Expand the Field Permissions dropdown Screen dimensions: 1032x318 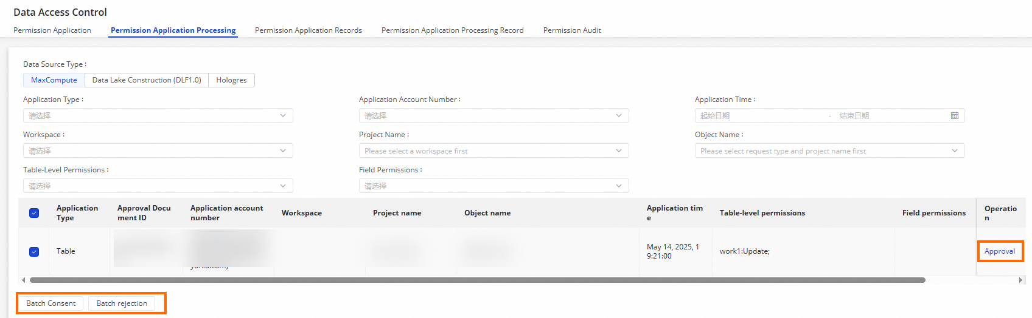pyautogui.click(x=494, y=186)
